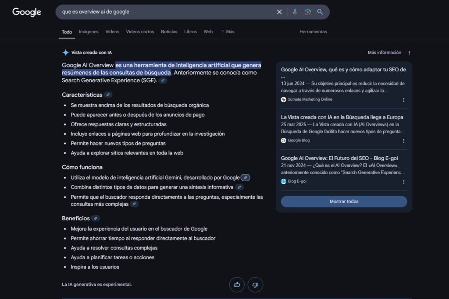This screenshot has width=449, height=299.
Task: Click the Vista creada con IA label
Action: [91, 53]
